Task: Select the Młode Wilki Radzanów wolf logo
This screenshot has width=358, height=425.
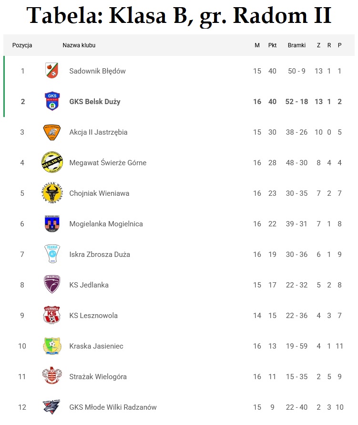Action: (52, 407)
